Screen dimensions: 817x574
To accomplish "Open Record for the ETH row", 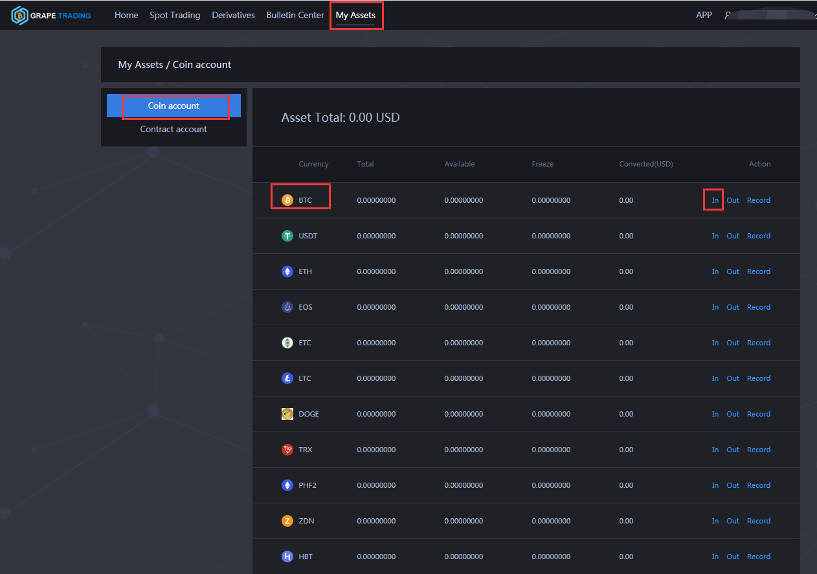I will click(x=758, y=271).
